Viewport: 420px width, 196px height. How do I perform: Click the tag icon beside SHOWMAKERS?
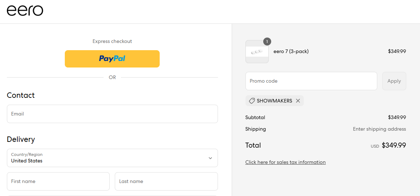[252, 101]
